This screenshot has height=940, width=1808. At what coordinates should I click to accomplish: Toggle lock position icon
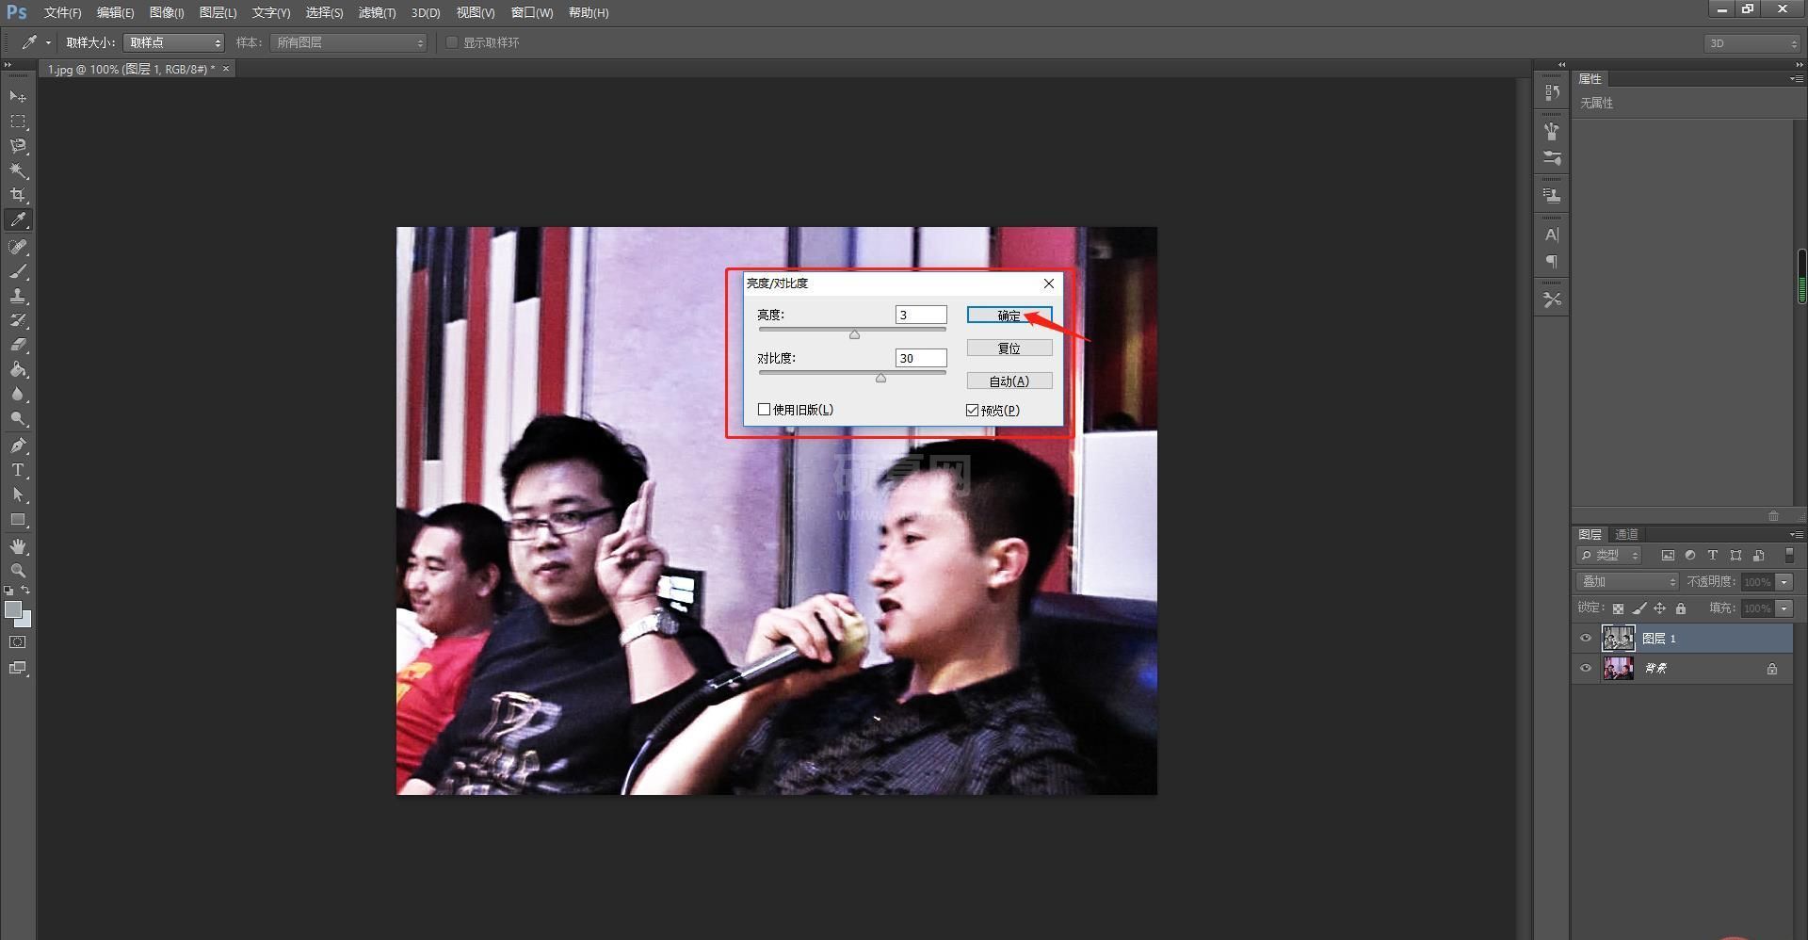pyautogui.click(x=1660, y=608)
